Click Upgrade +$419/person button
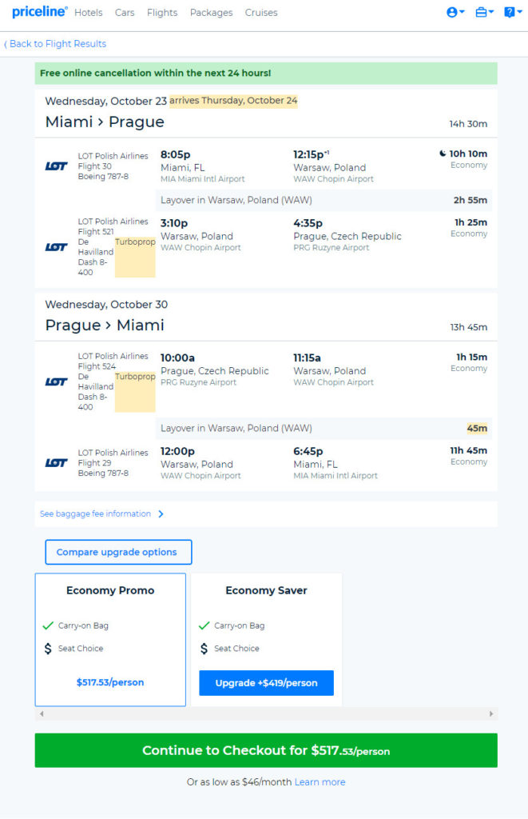 click(x=266, y=683)
